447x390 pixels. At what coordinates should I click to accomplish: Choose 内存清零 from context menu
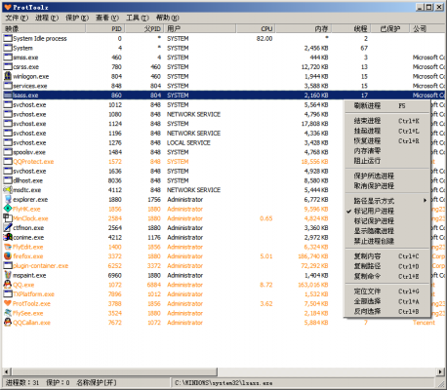click(x=386, y=151)
